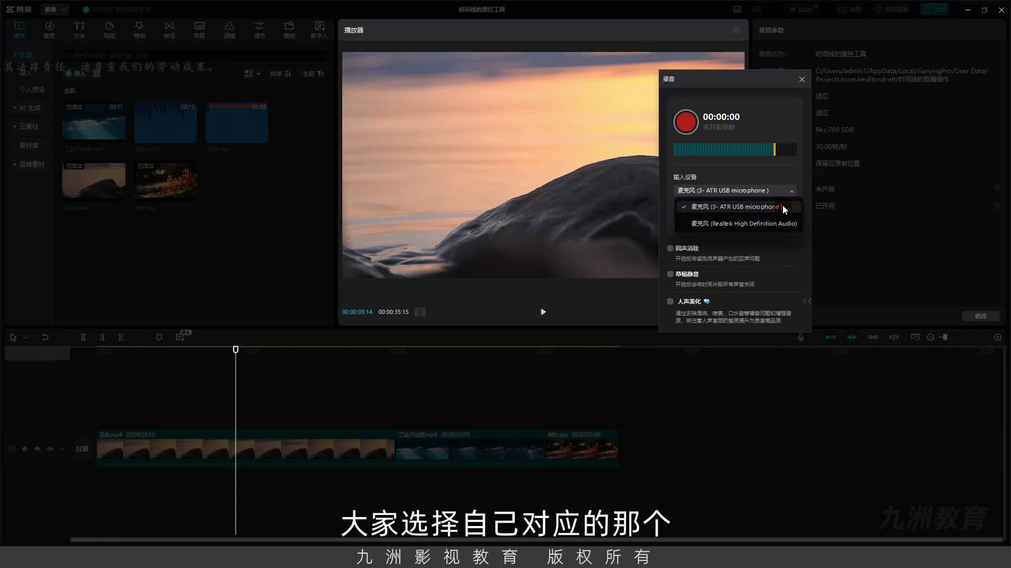The width and height of the screenshot is (1011, 568).
Task: Open the 特效 (Effects) tab
Action: tap(139, 30)
